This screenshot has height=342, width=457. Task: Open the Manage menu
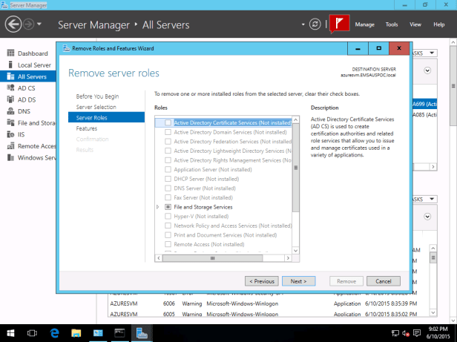pyautogui.click(x=364, y=24)
